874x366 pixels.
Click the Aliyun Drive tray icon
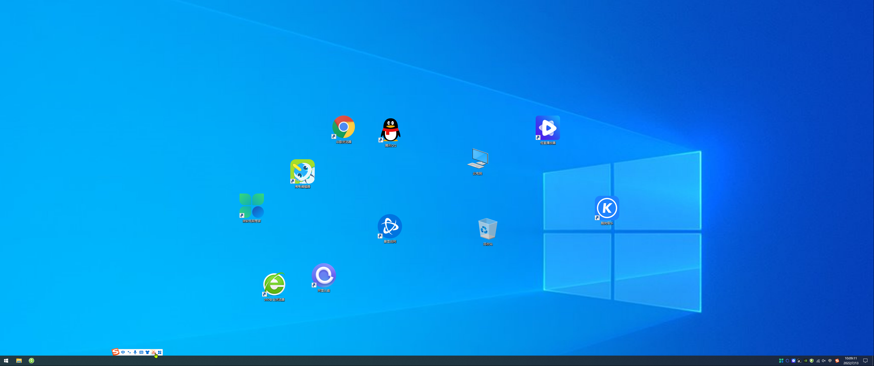point(787,361)
